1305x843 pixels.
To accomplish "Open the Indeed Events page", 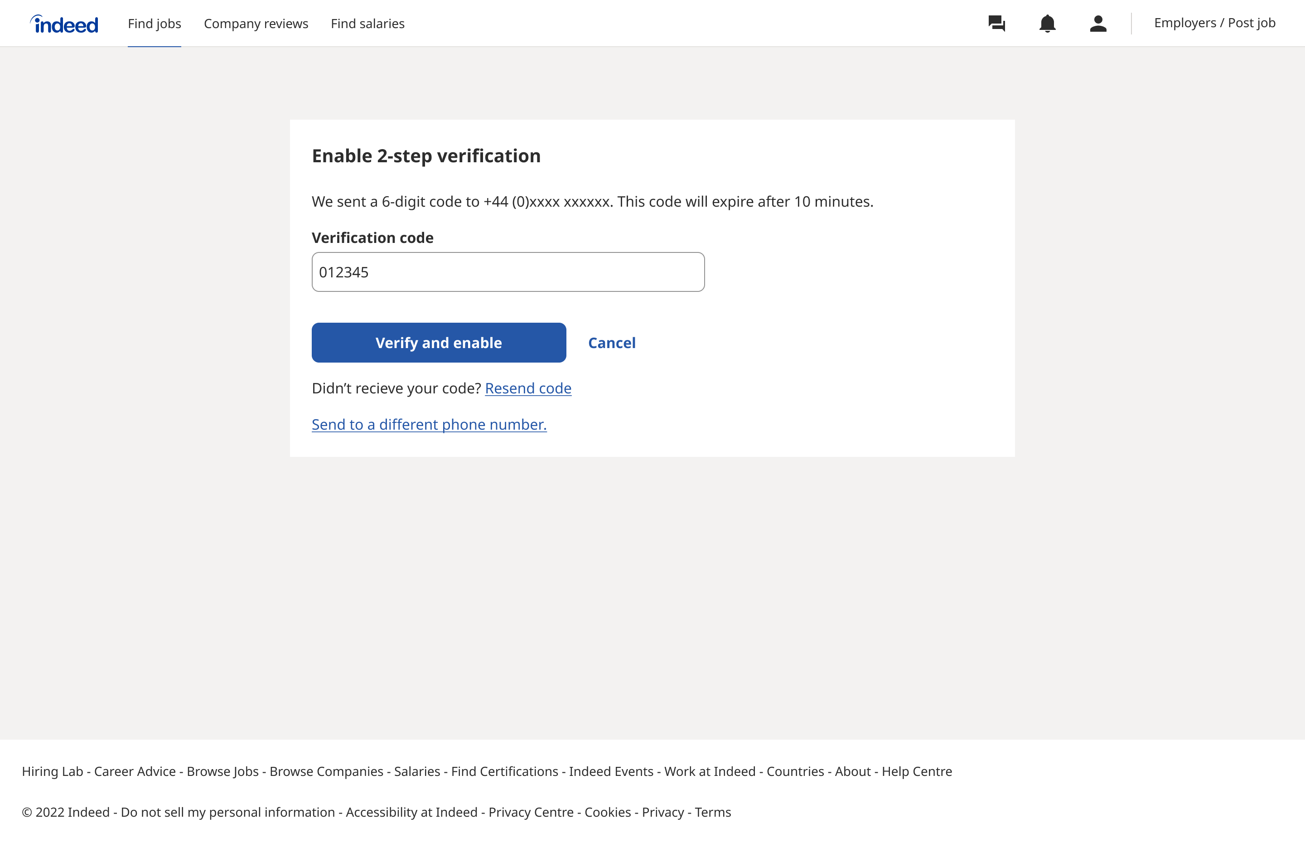I will pyautogui.click(x=611, y=771).
